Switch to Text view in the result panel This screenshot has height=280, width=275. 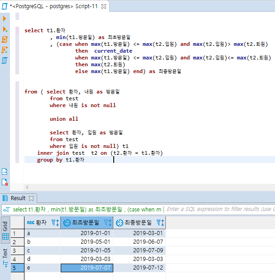[x=5, y=258]
